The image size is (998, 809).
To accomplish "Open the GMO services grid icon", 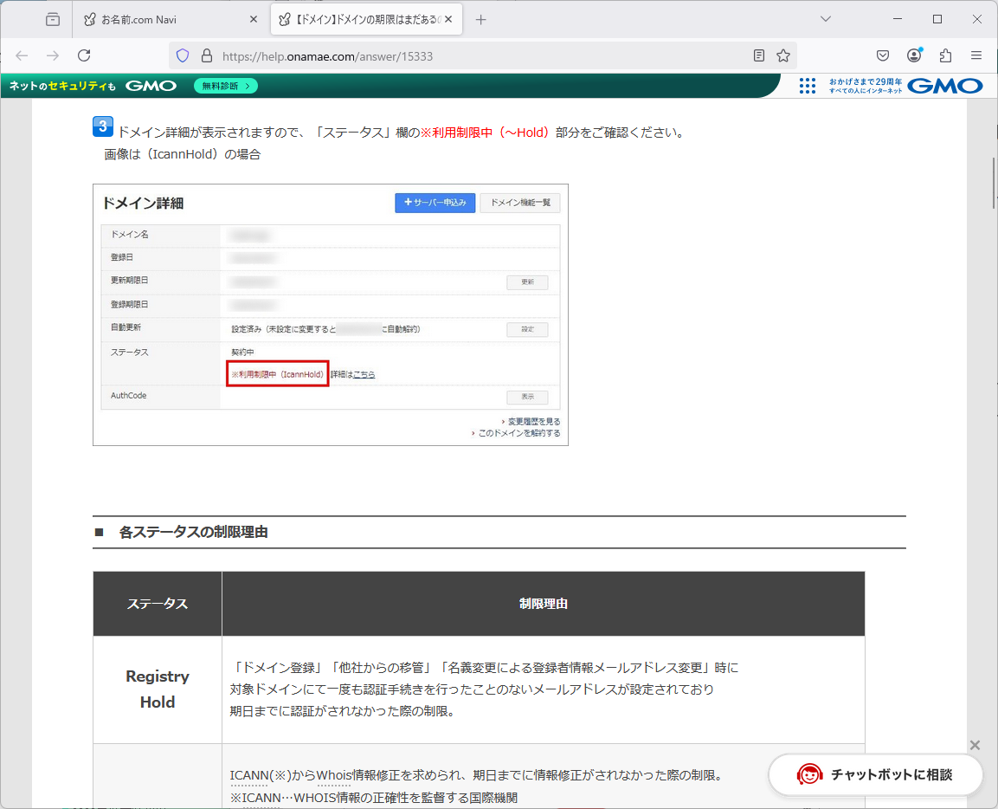I will pyautogui.click(x=808, y=86).
